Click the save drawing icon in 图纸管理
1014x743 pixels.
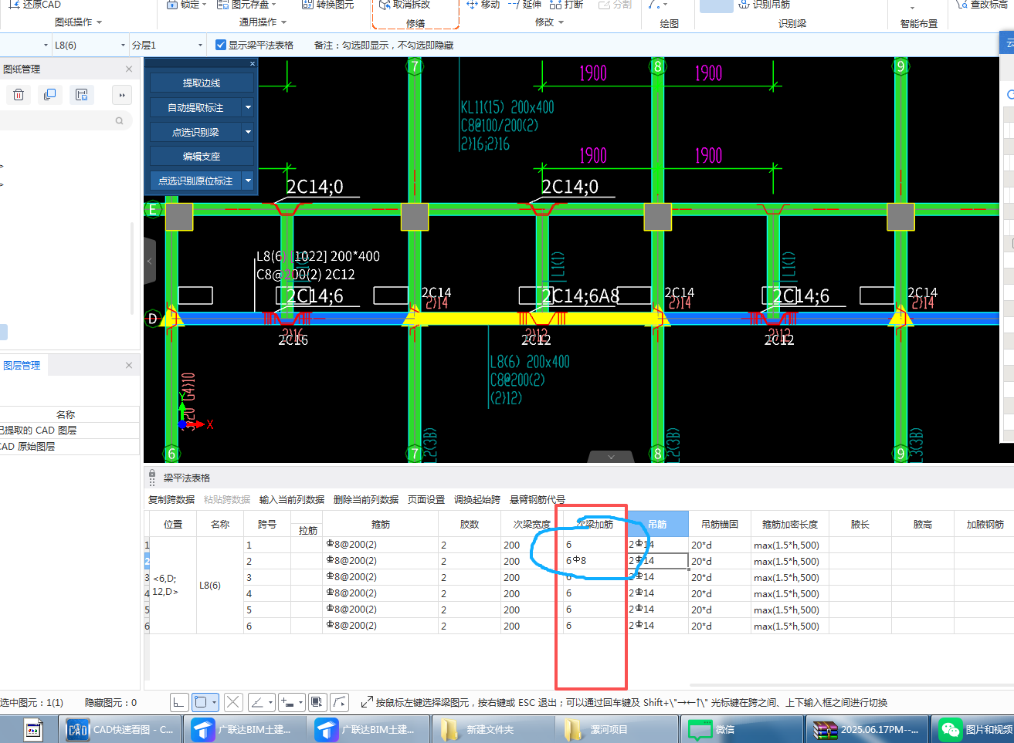point(81,95)
